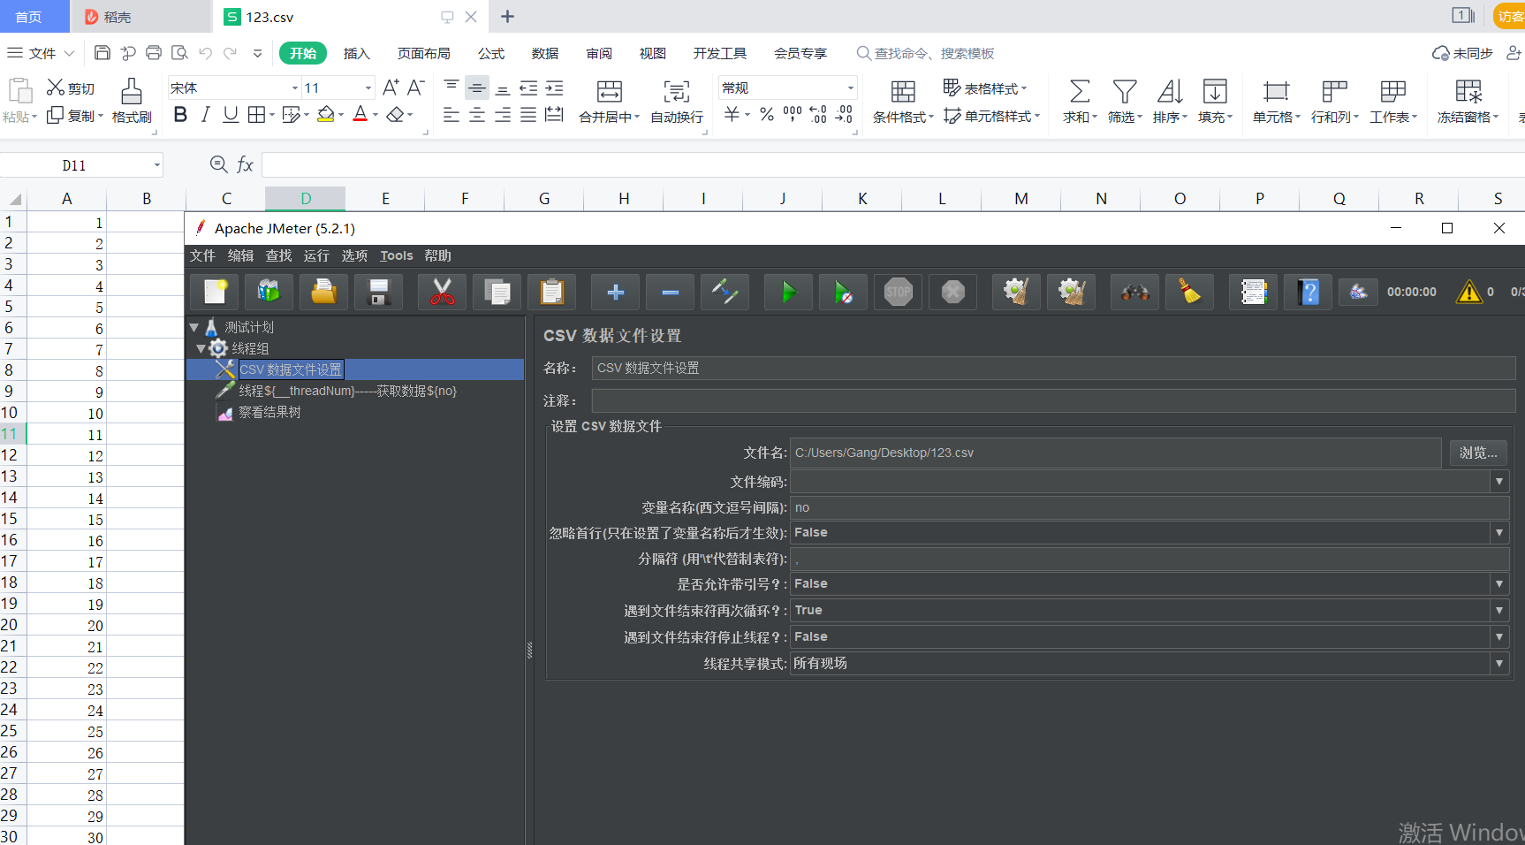The height and width of the screenshot is (845, 1525).
Task: Open JMeter search using the binoculars icon
Action: tap(1134, 292)
